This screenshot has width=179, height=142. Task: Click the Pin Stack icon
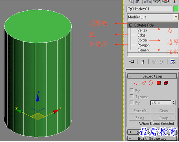131,62
